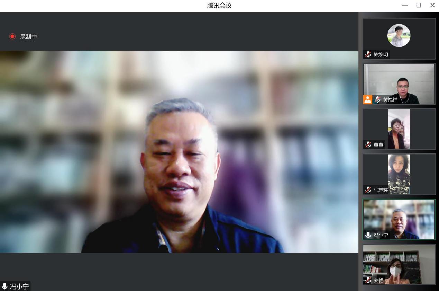Select 马志辉's video thumbnail
The image size is (439, 291).
point(399,174)
